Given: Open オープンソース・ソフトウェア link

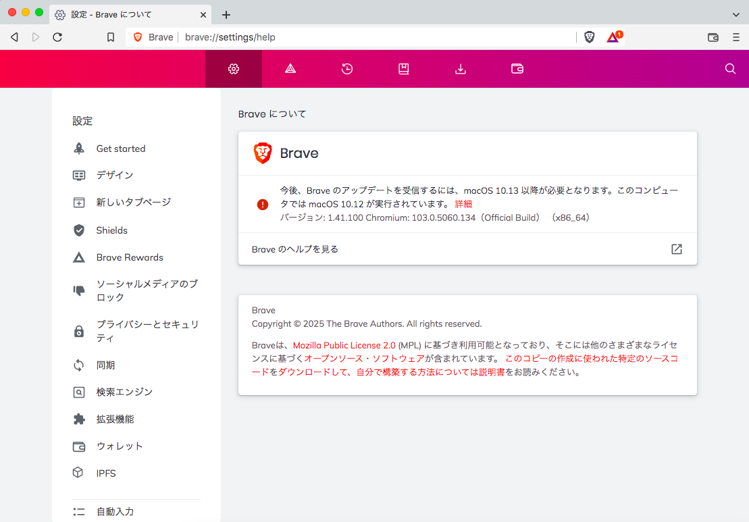Looking at the screenshot, I should coord(364,358).
